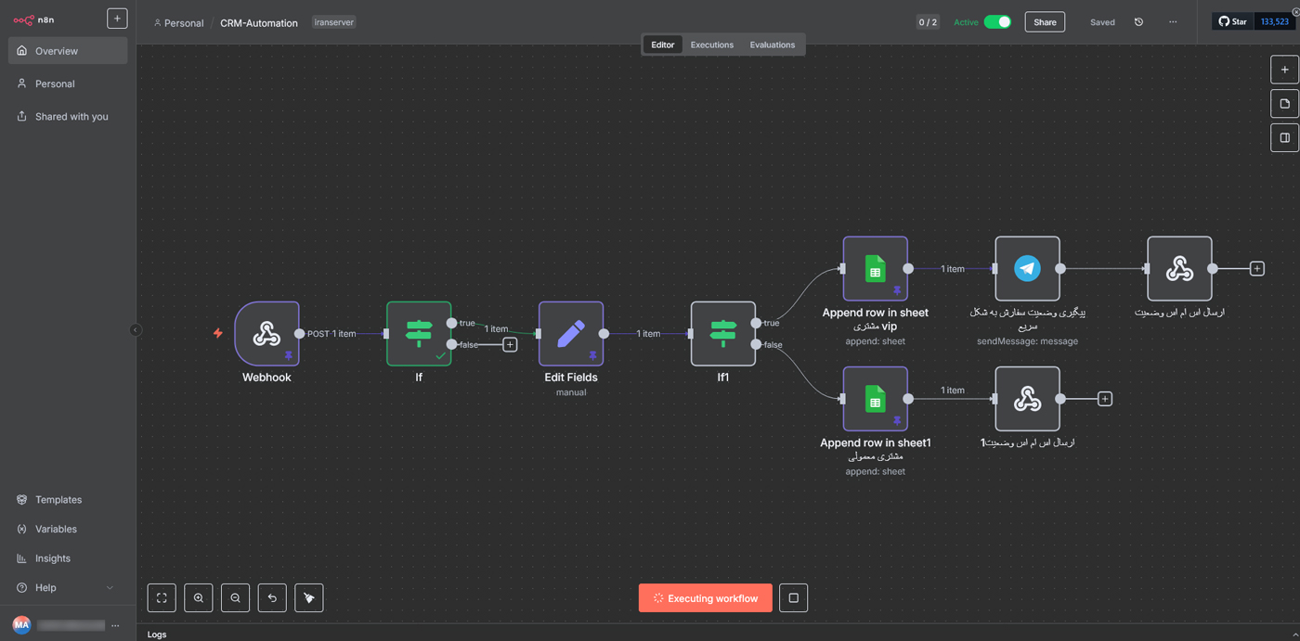Open workflow history clock icon
This screenshot has height=641, width=1300.
[1138, 22]
